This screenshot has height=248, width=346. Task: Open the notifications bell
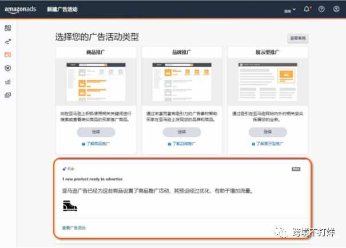(x=307, y=9)
